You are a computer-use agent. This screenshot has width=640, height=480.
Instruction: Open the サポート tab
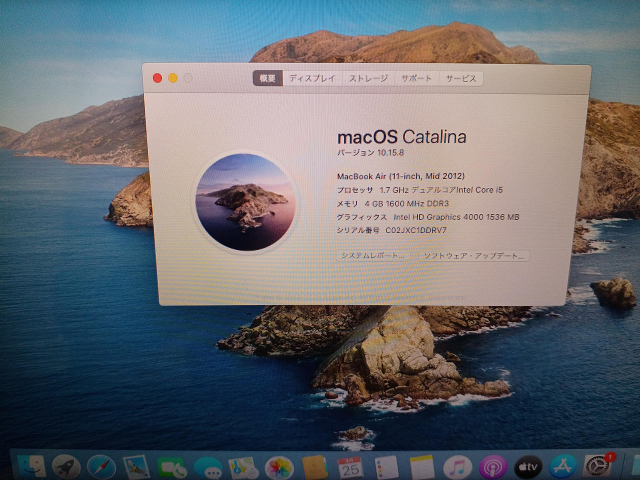tap(416, 78)
